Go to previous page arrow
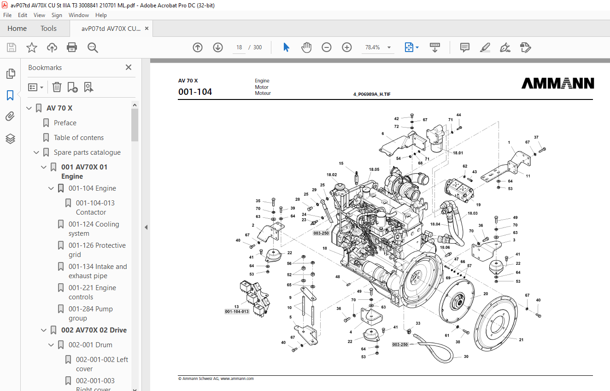610x391 pixels. point(198,47)
